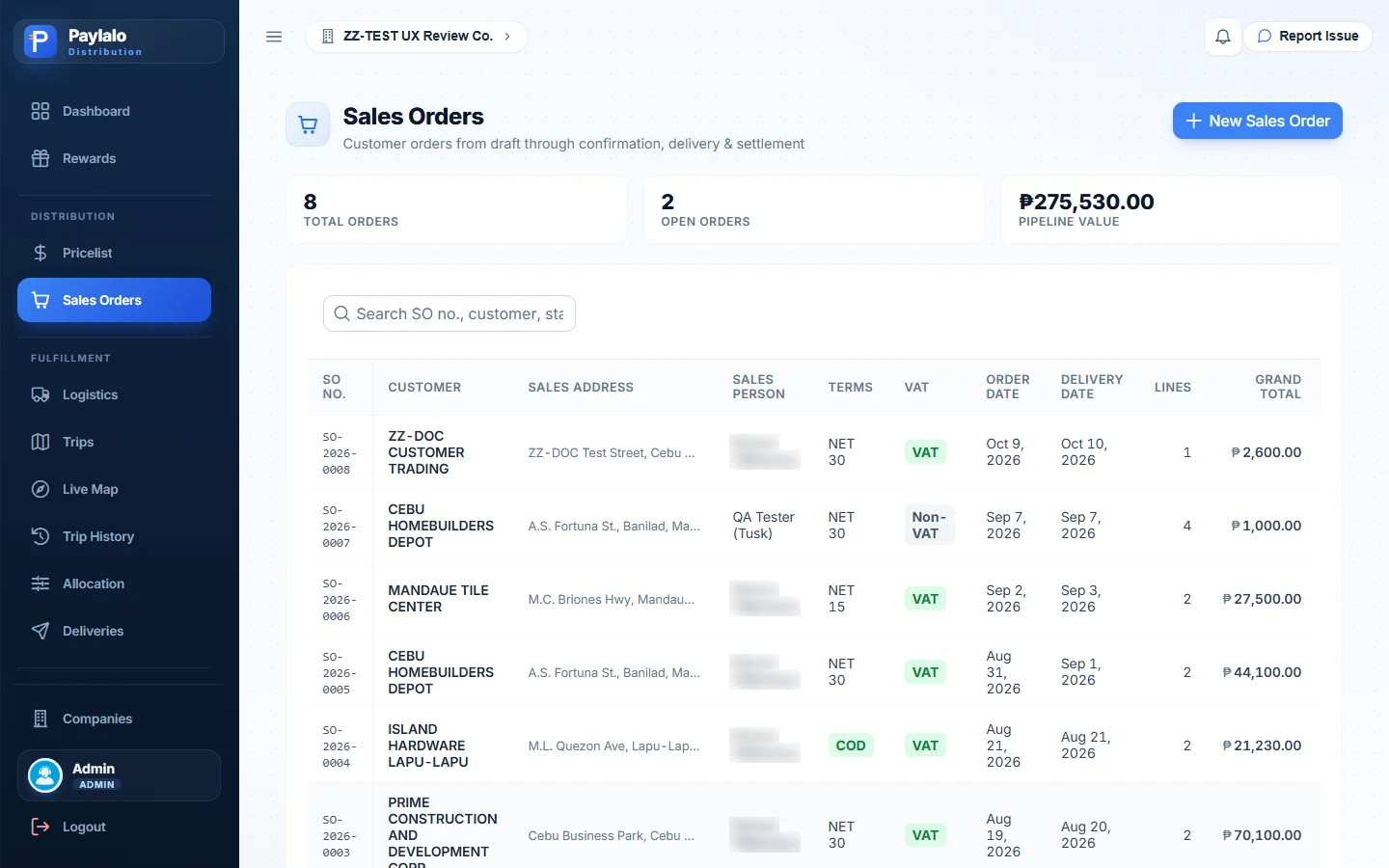
Task: Click the Companies building icon
Action: point(41,719)
